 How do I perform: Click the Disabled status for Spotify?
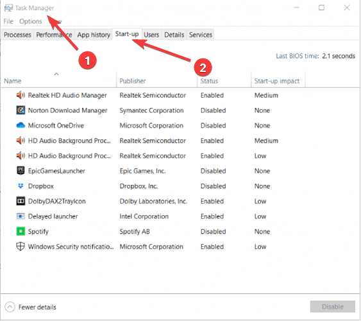(213, 231)
